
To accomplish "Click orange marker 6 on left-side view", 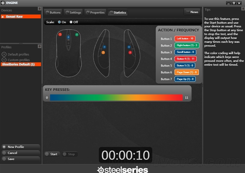I will (x=103, y=52).
